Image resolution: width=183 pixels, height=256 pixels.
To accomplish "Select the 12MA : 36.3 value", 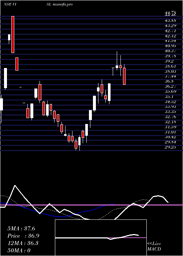I will (23, 243).
